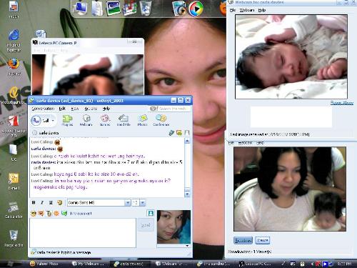Open the dropdown arrow below display picture
The image size is (357, 268).
tap(187, 246)
